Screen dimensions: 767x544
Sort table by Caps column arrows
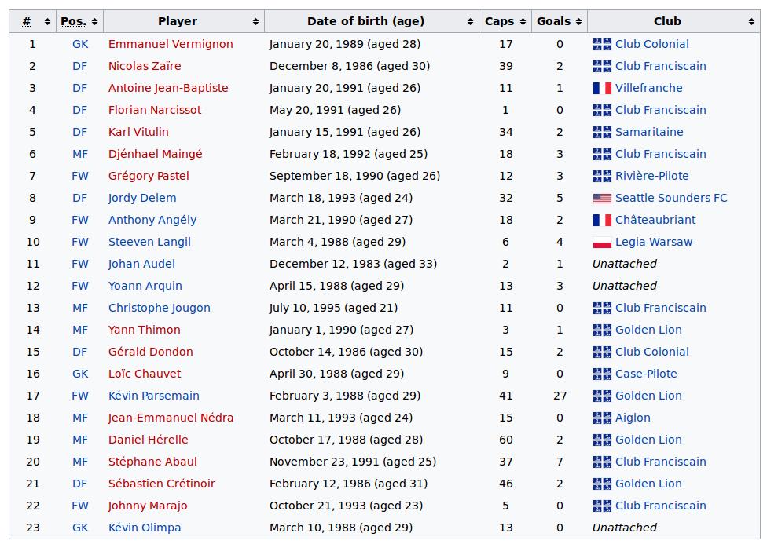click(523, 21)
